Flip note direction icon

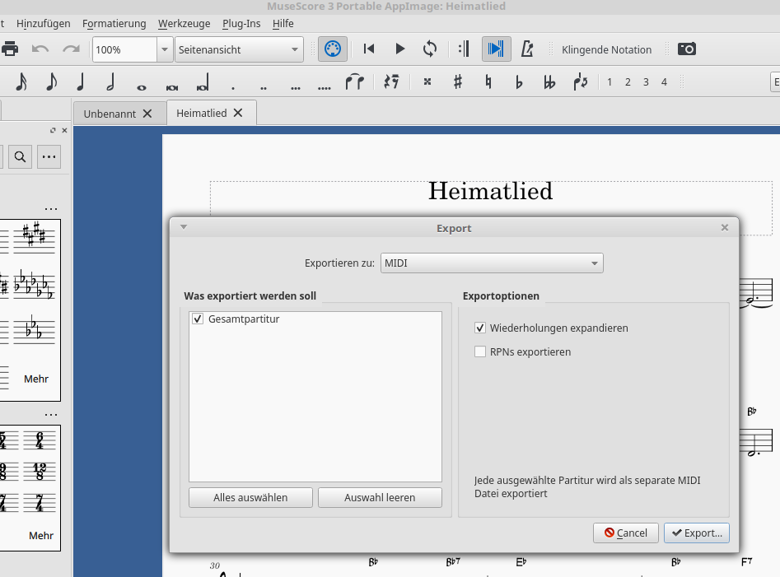580,81
